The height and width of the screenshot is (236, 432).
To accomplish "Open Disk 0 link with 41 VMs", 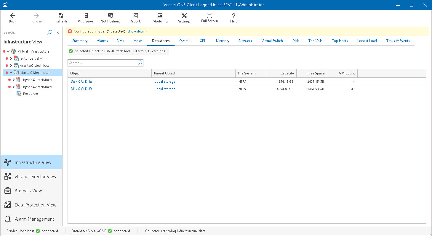I will point(81,89).
